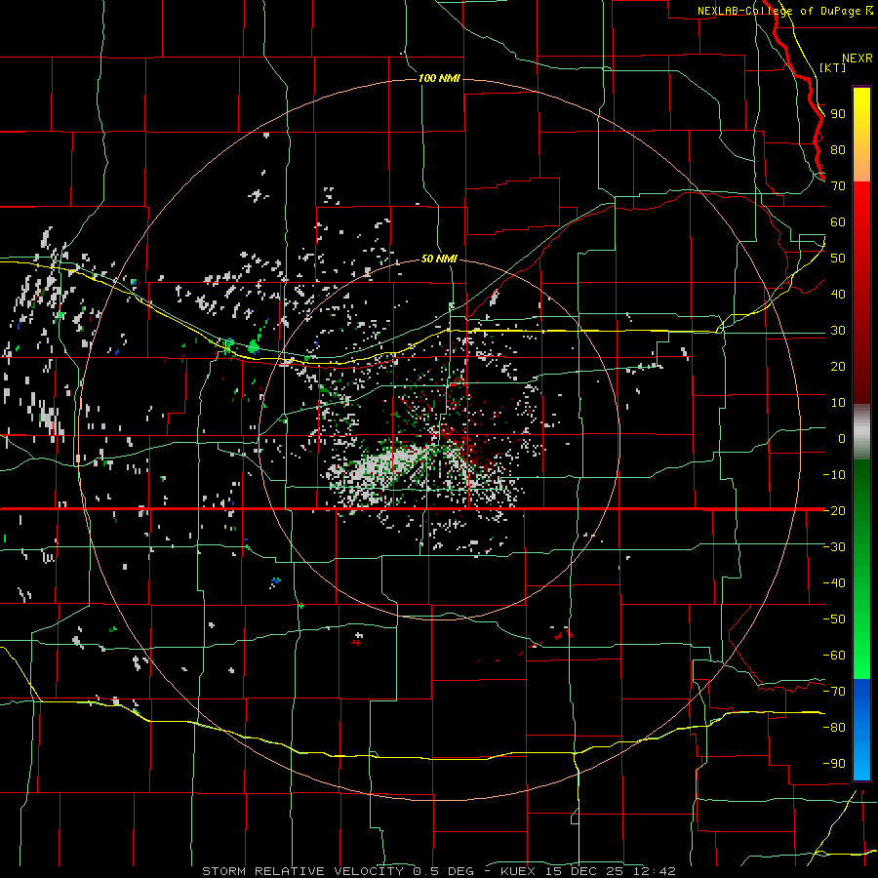Click the 0 label on the velocity scale

coord(842,439)
